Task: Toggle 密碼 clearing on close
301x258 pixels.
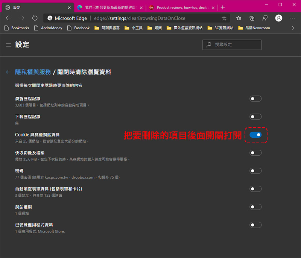Action: (255, 171)
